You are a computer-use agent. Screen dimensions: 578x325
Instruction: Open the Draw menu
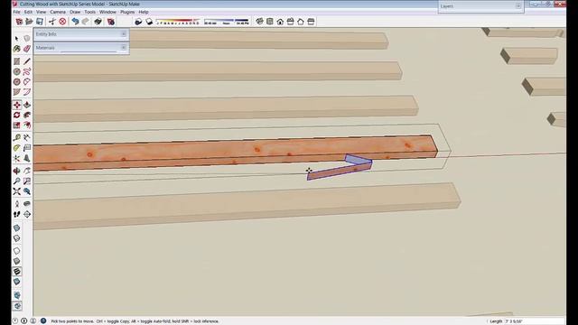click(x=75, y=12)
